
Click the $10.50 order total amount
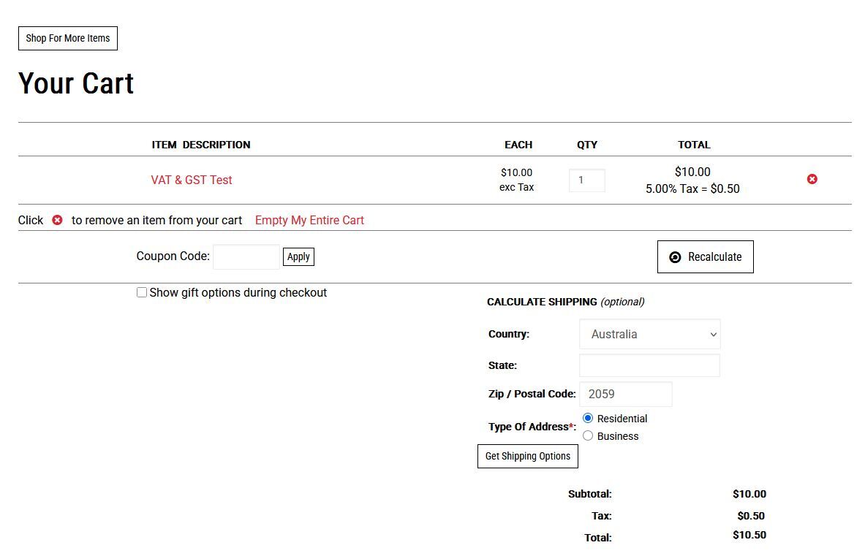749,535
